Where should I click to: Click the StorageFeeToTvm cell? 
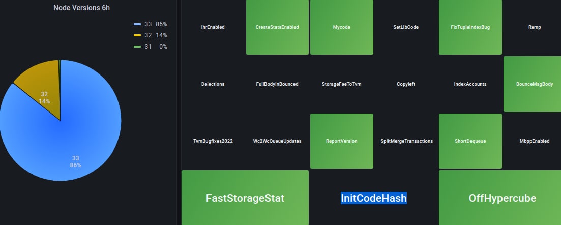(341, 84)
